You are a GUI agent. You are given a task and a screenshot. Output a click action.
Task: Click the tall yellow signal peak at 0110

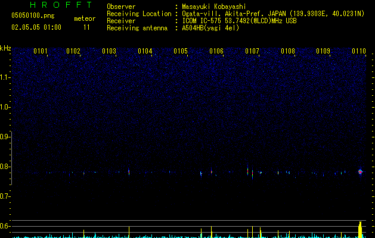click(x=360, y=230)
